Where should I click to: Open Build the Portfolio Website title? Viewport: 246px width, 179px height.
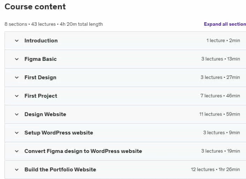pos(60,170)
